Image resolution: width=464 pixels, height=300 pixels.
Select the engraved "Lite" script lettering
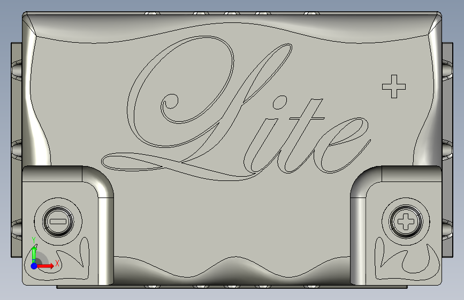click(x=236, y=108)
